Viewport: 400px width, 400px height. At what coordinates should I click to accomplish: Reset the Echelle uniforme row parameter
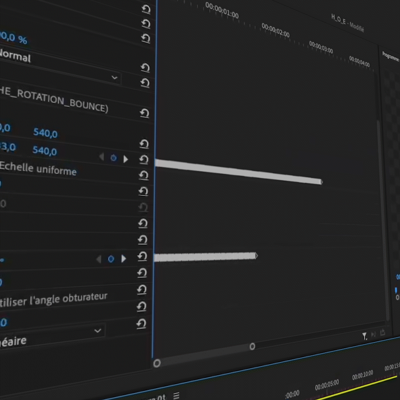[x=143, y=175]
